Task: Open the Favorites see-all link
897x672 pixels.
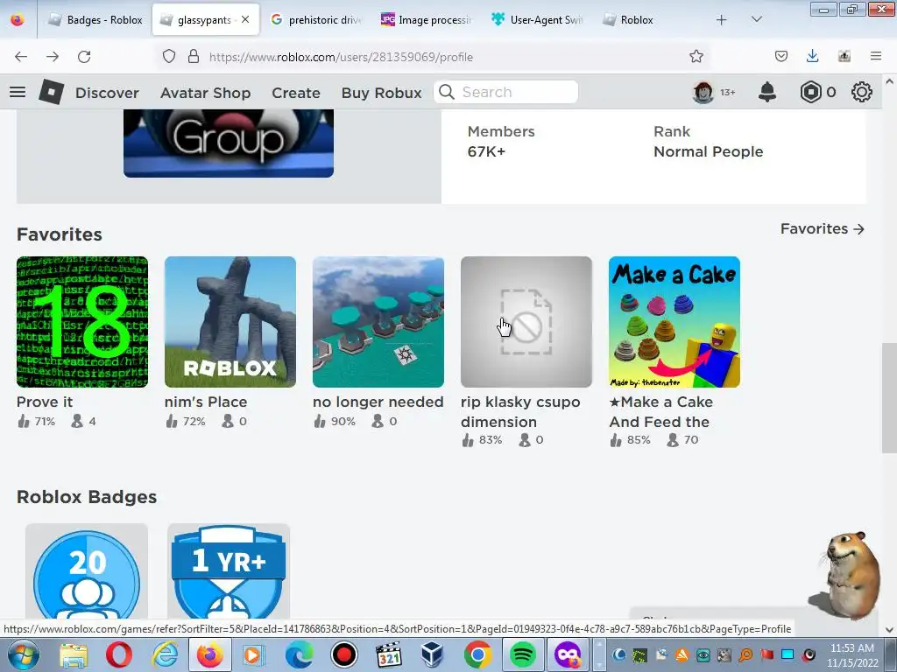Action: coord(822,229)
